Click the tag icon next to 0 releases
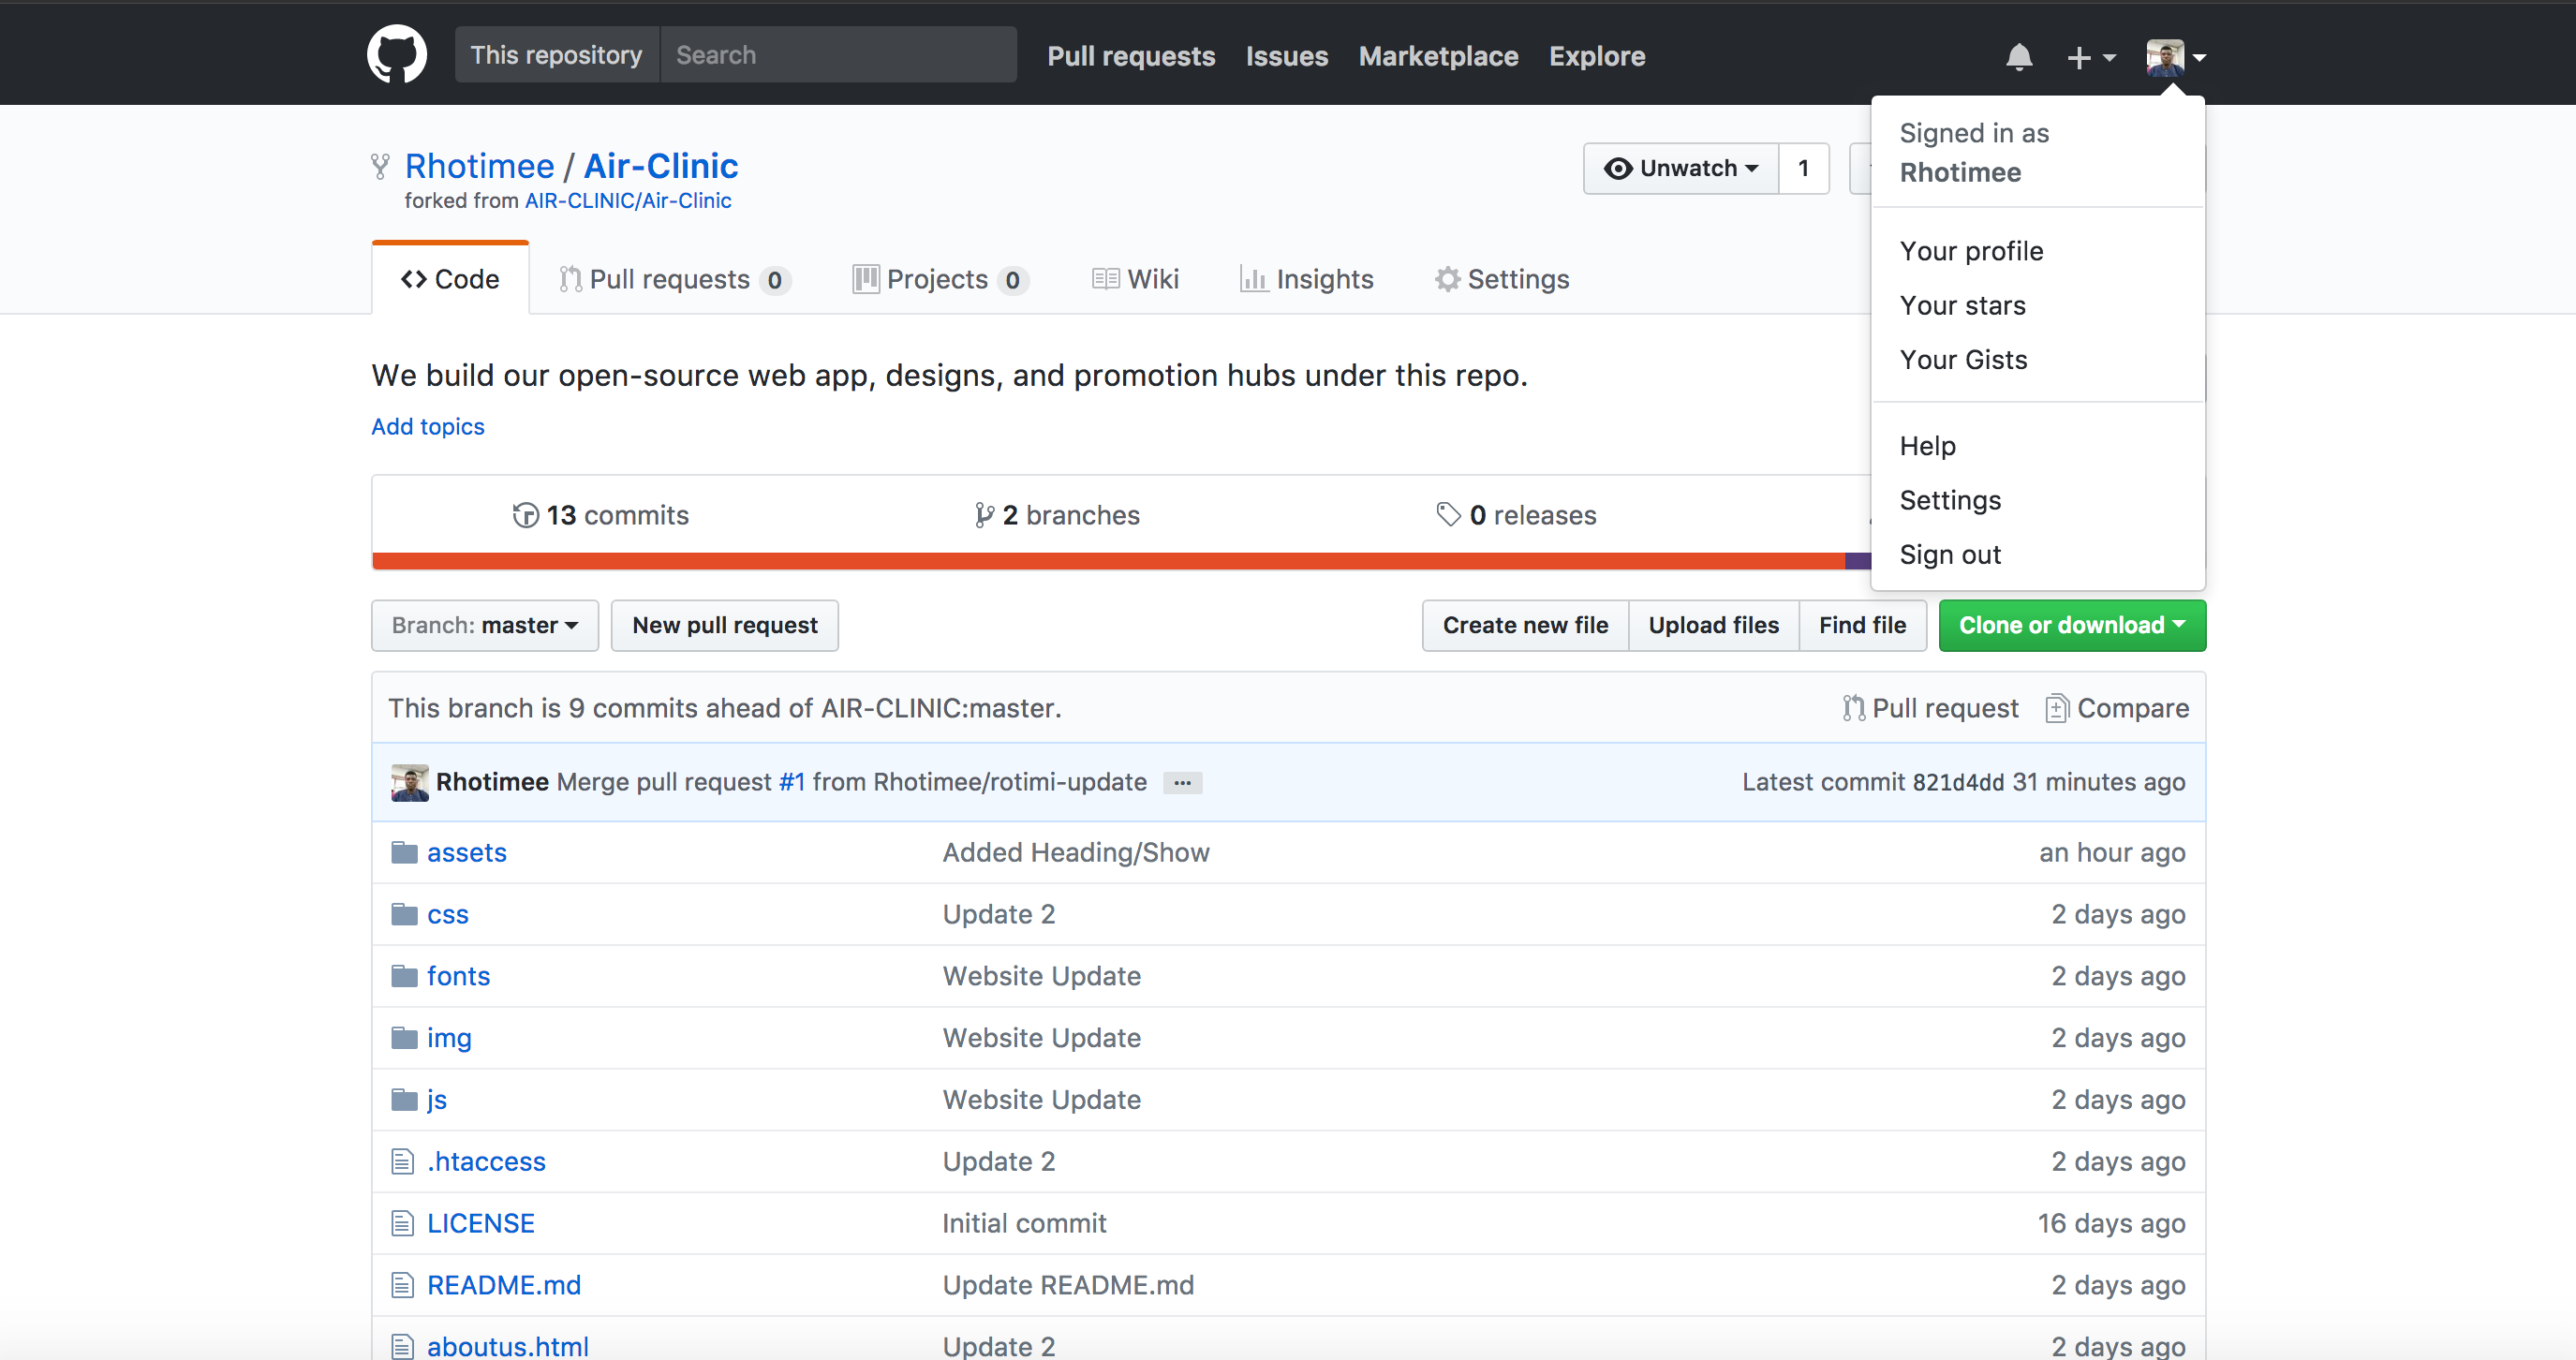Screen dimensions: 2576x1360 [1448, 514]
